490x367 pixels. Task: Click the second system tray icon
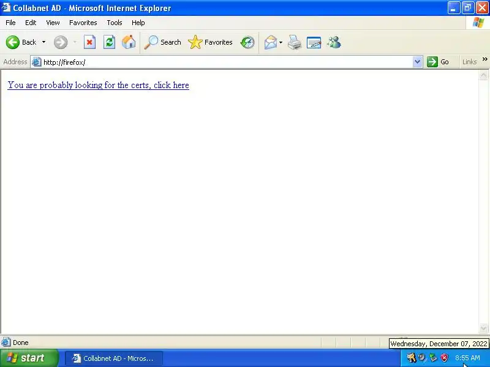(x=422, y=358)
